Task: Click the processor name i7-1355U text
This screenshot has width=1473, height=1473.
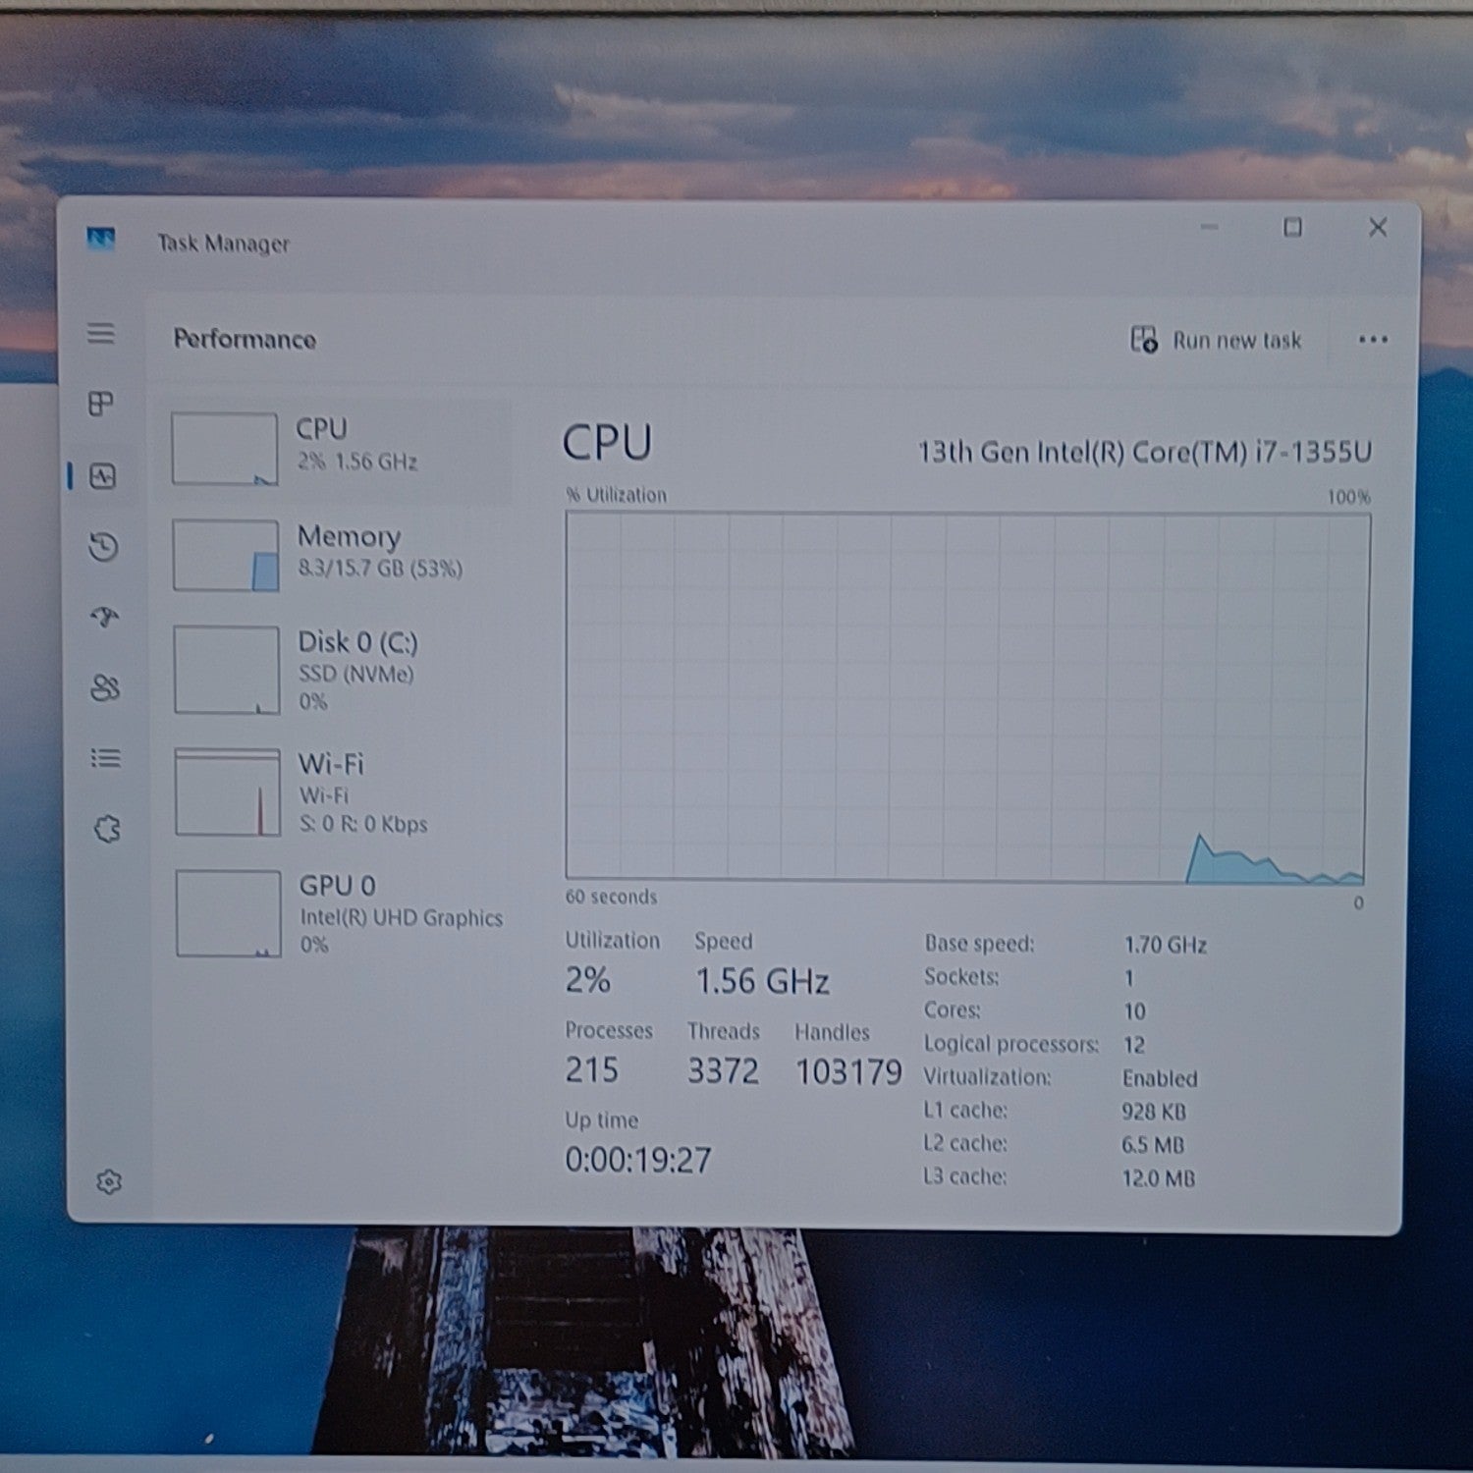Action: pyautogui.click(x=1144, y=452)
